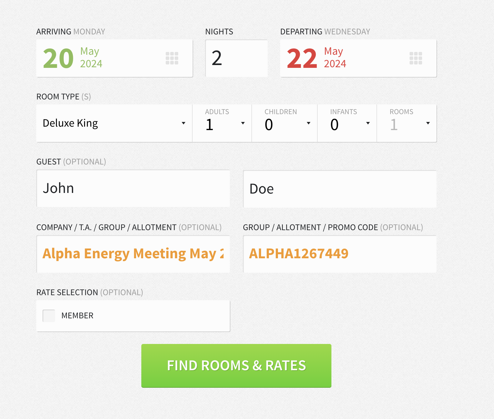Screen dimensions: 494x419
Task: Click the Deluxe King room type text
Action: pyautogui.click(x=70, y=123)
